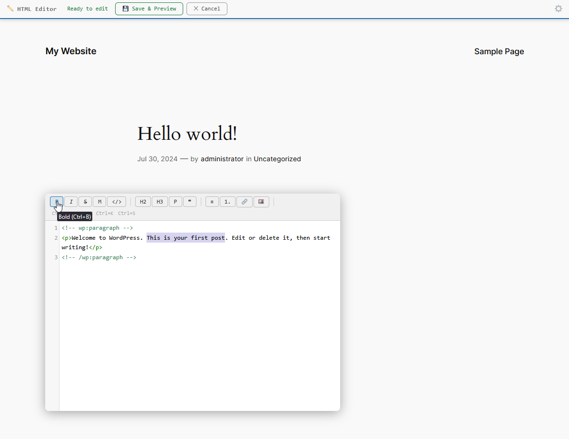Image resolution: width=569 pixels, height=439 pixels.
Task: Open the settings gear
Action: point(559,9)
